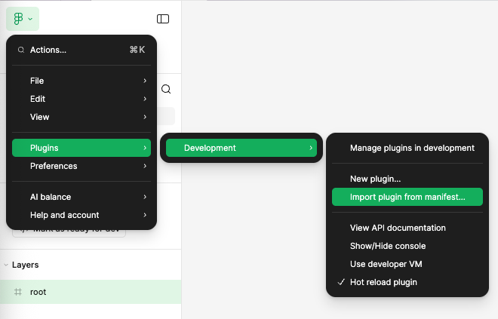Select Import plugin from manifest
Screen dimensions: 498x319
point(407,197)
